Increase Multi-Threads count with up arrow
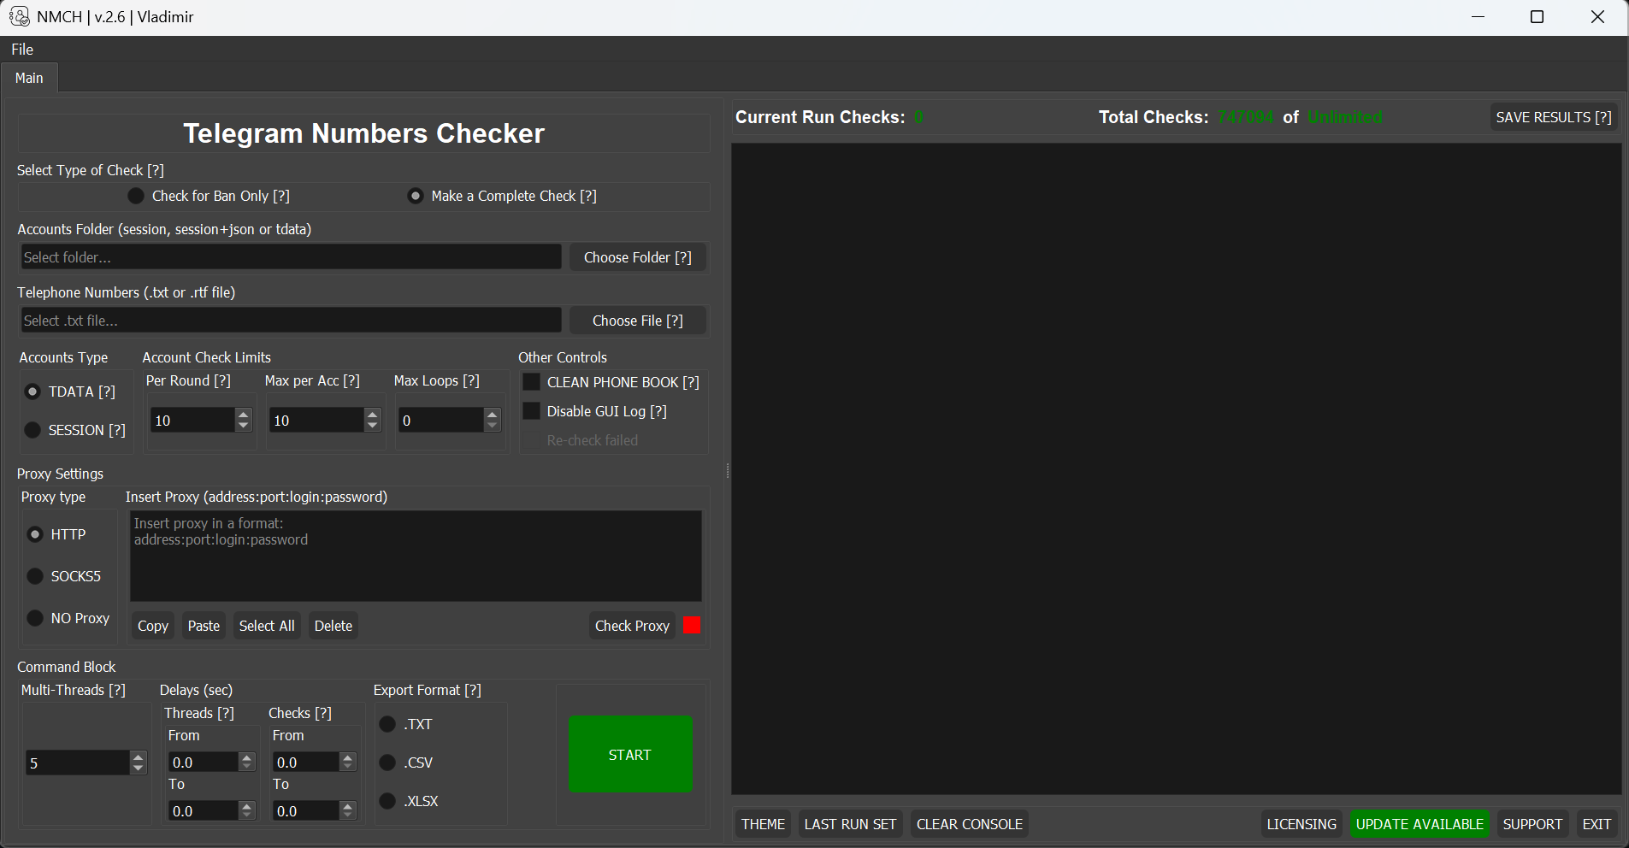 click(x=139, y=757)
